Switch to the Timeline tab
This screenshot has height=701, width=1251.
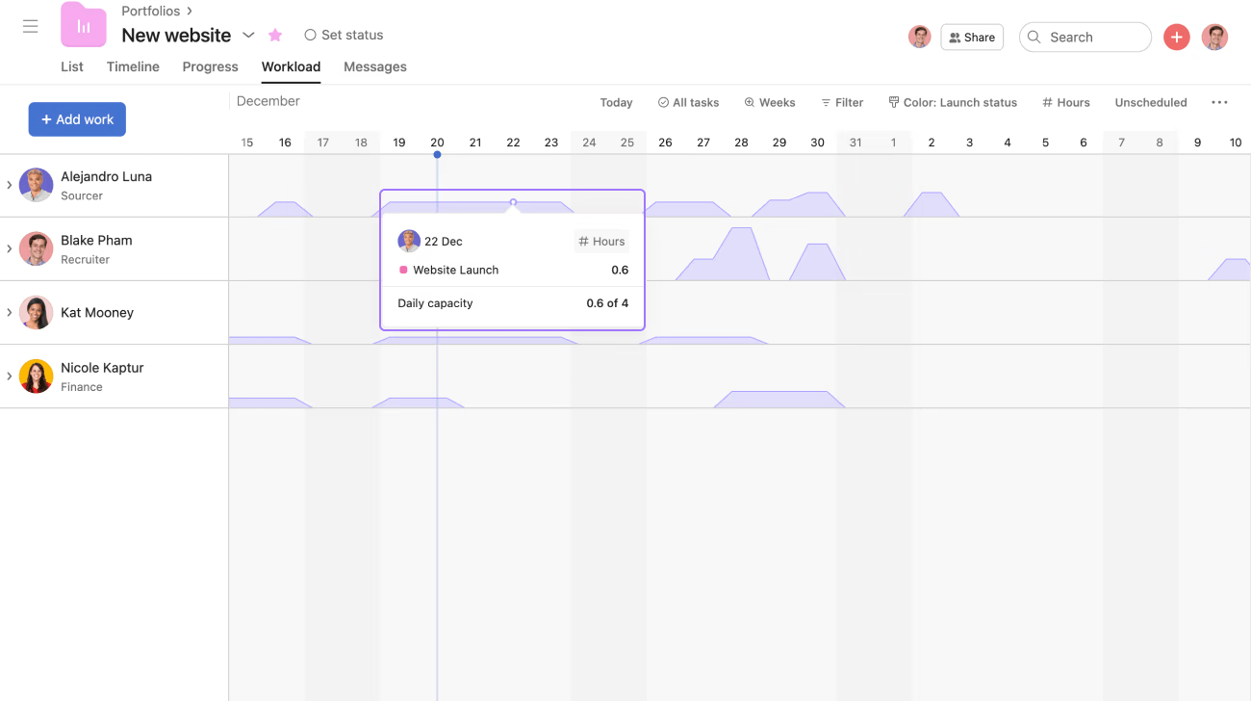coord(133,67)
